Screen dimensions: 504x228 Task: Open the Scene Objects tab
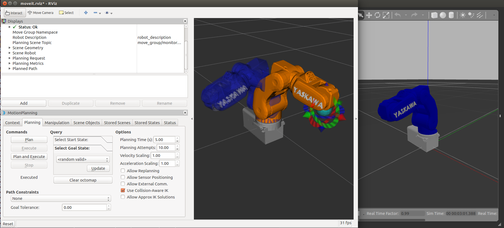pyautogui.click(x=86, y=123)
